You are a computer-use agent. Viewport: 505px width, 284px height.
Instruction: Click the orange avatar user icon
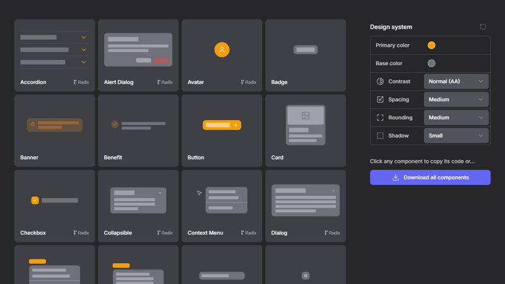pos(222,50)
